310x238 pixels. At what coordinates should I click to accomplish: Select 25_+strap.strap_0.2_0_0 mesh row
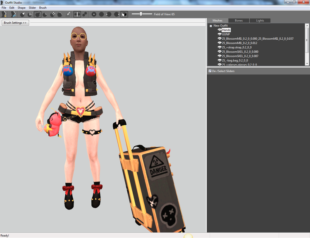pos(237,47)
